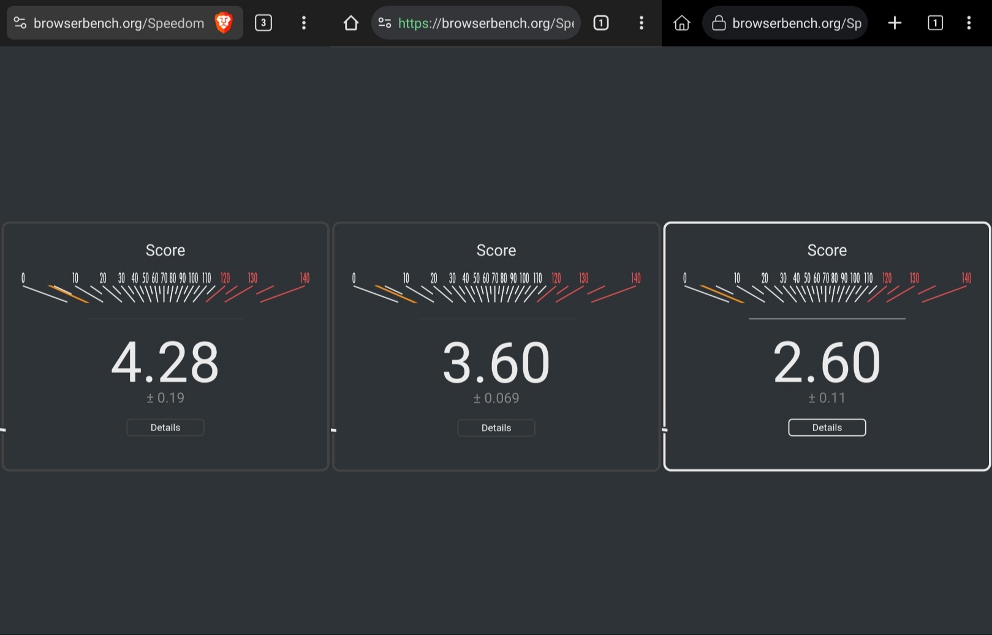Open the tab counter next to the plus icon
This screenshot has height=635, width=992.
click(x=935, y=23)
